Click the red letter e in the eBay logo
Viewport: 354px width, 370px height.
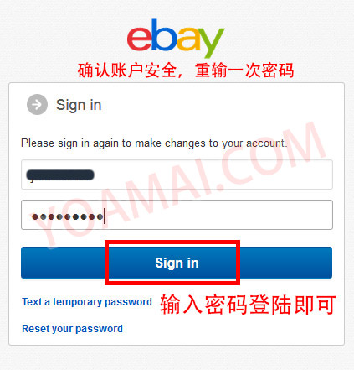pyautogui.click(x=139, y=39)
